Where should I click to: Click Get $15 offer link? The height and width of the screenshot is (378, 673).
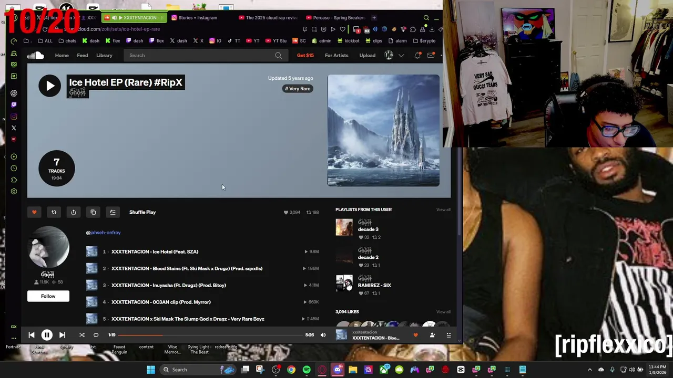tap(305, 55)
